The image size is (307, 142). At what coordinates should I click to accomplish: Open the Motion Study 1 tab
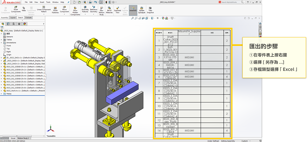(24, 138)
